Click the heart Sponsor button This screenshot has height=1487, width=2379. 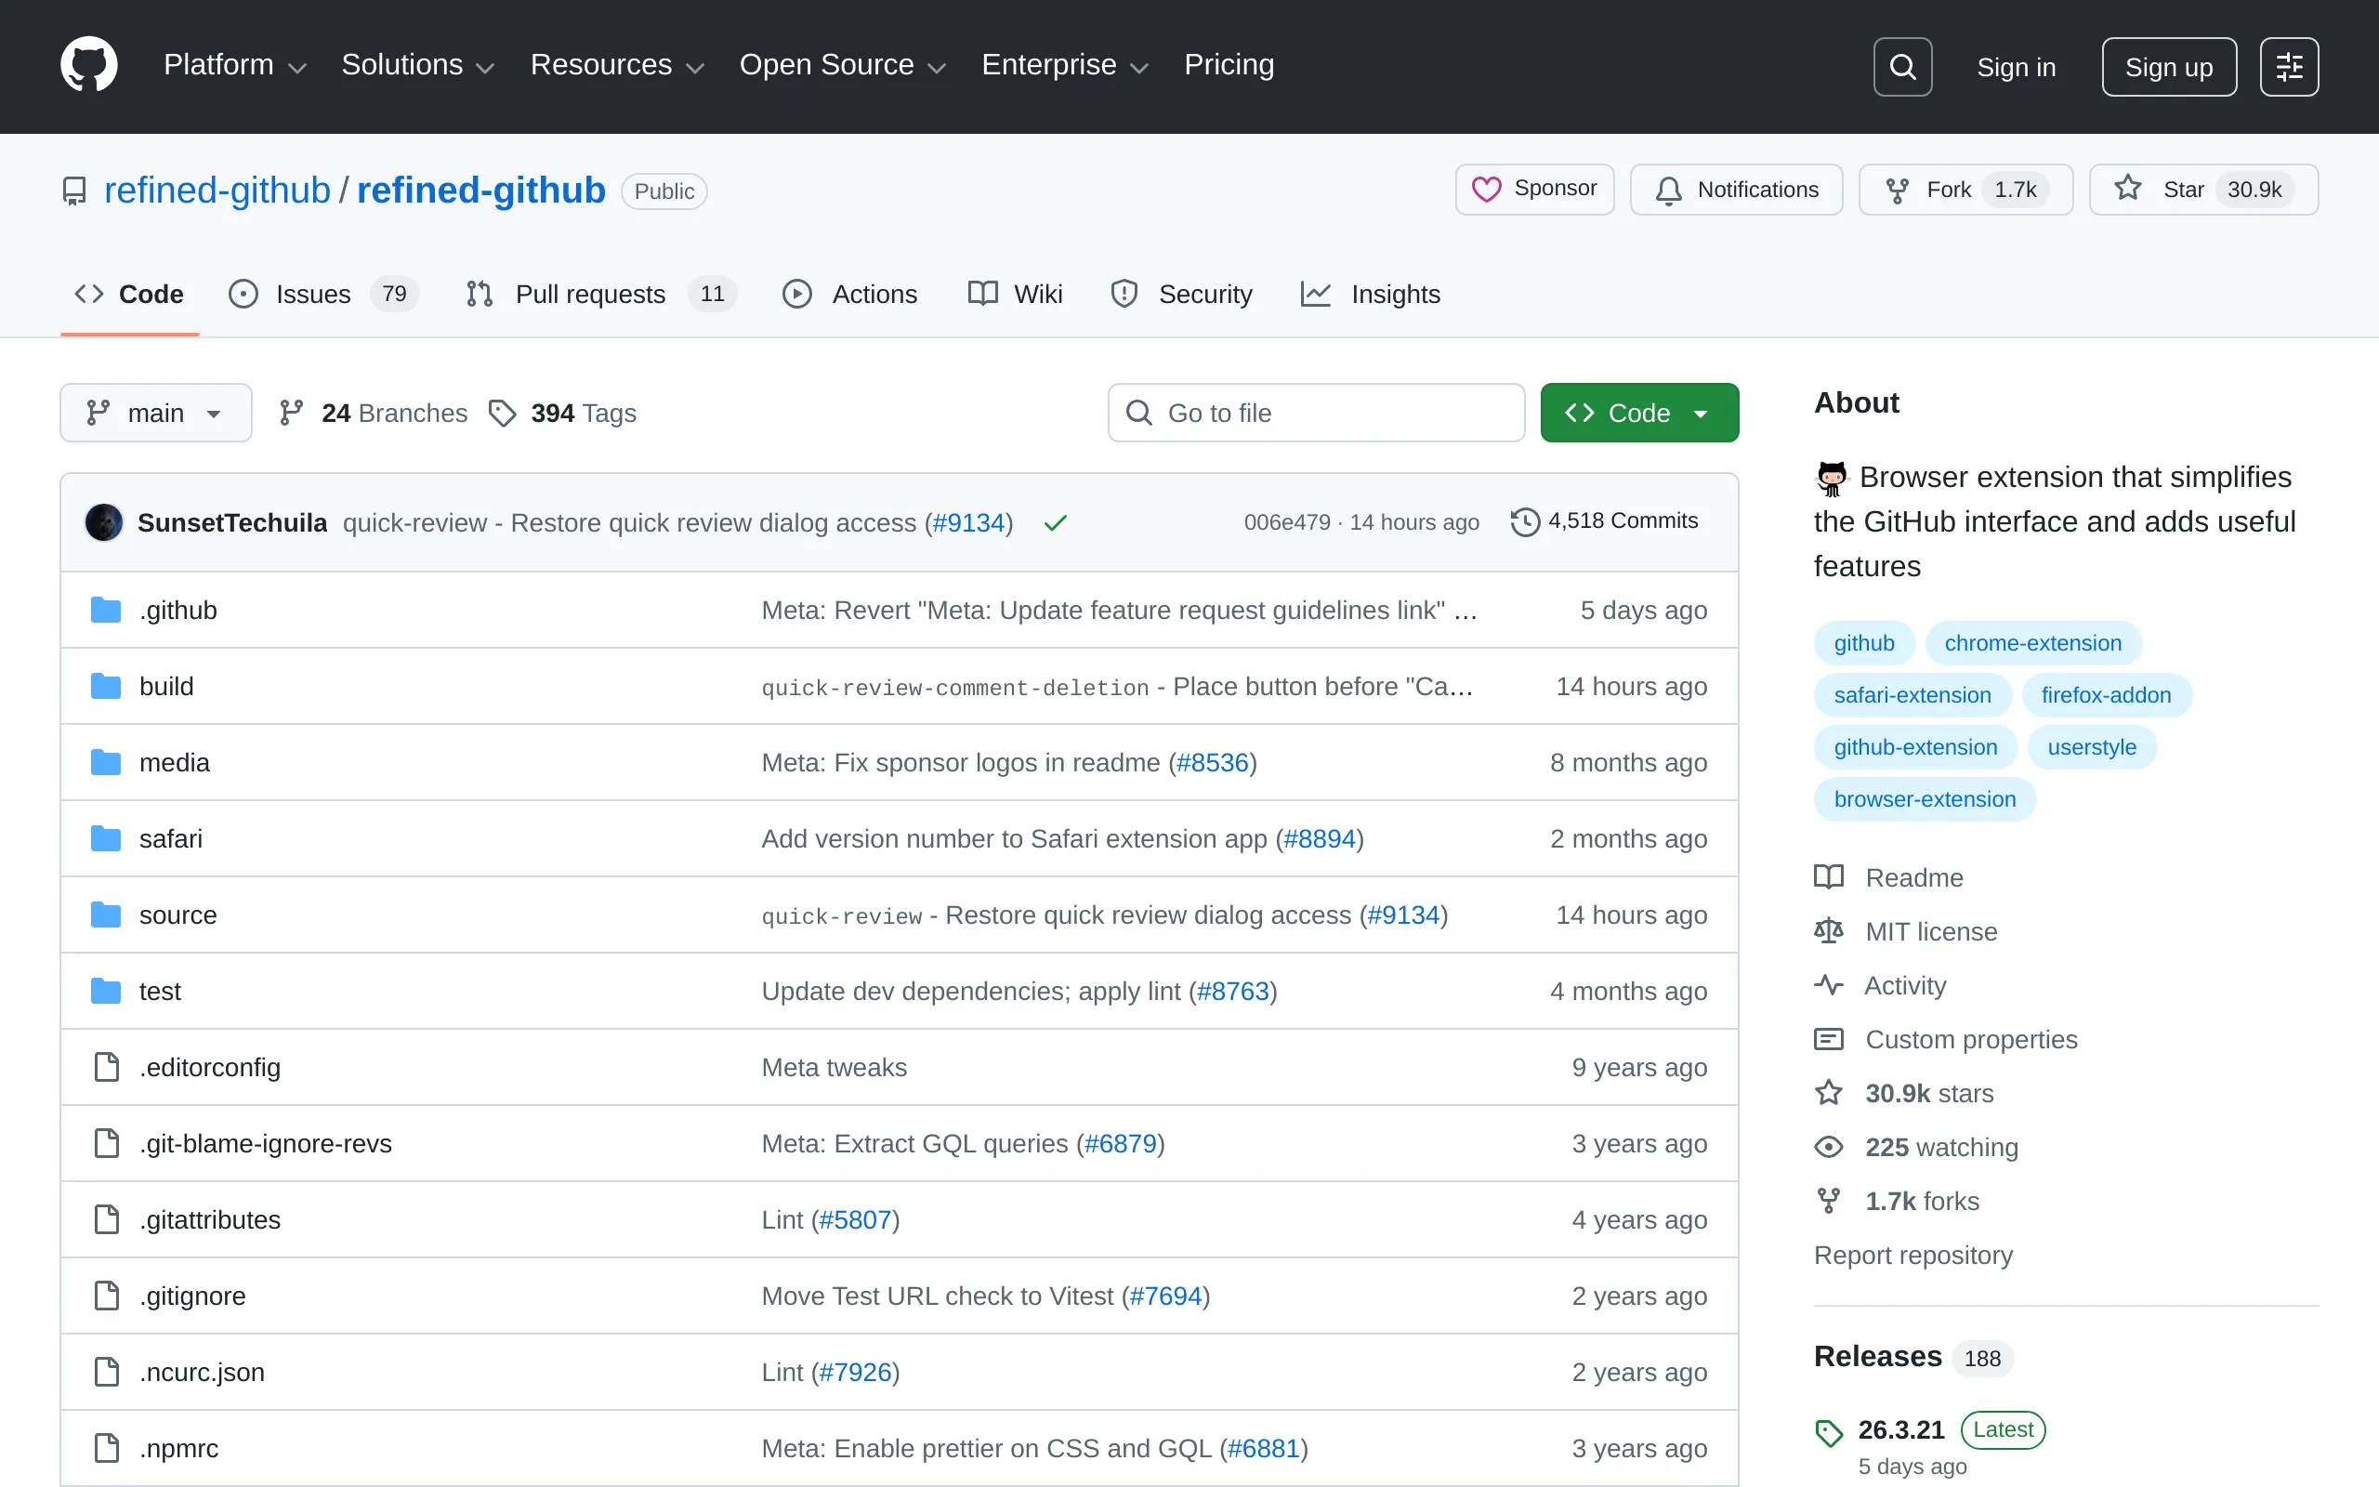[1533, 189]
